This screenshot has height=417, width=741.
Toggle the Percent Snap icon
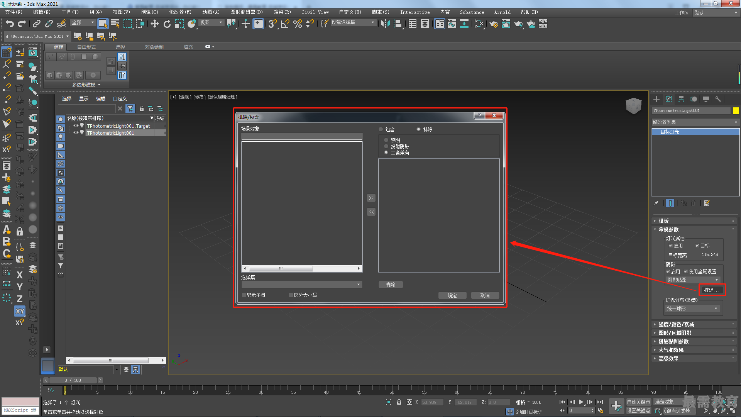(x=298, y=24)
